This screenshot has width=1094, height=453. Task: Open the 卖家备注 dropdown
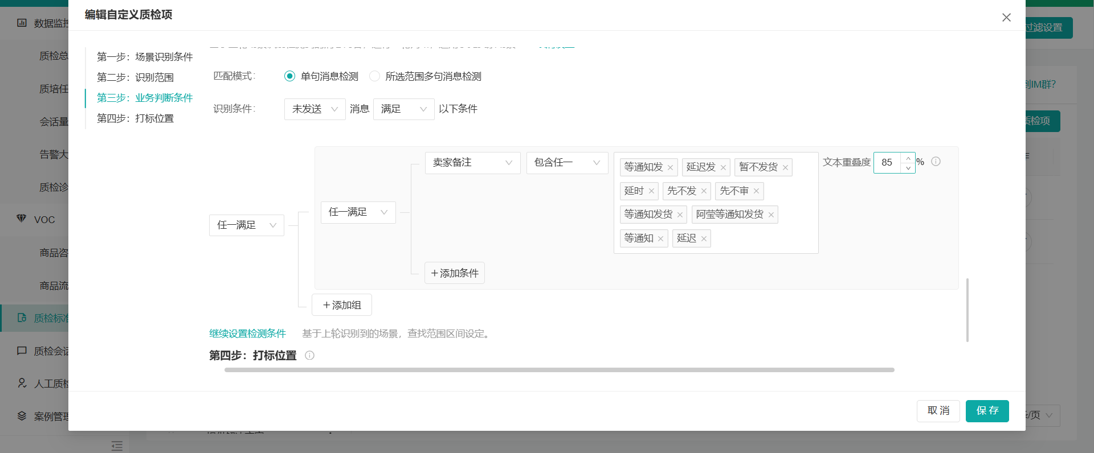point(472,163)
